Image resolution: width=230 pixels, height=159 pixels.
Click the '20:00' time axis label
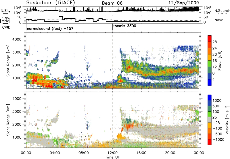170,153
